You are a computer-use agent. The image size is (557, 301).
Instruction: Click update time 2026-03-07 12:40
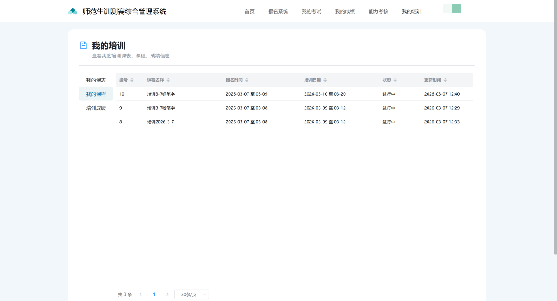[x=442, y=94]
